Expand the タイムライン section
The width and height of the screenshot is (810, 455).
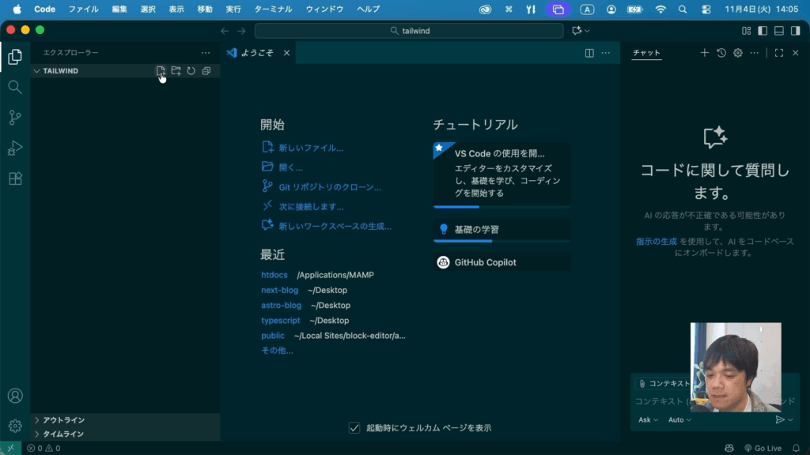63,434
